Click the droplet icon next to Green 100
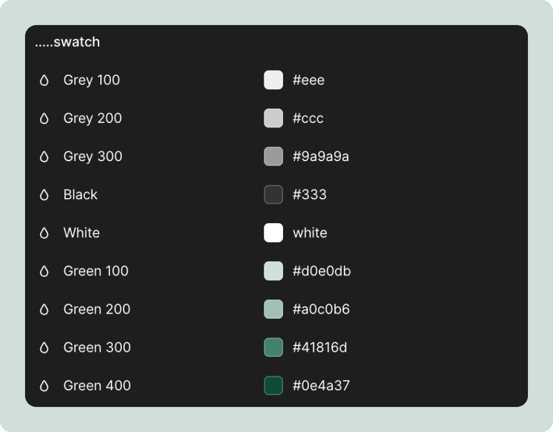The image size is (553, 432). pyautogui.click(x=46, y=271)
